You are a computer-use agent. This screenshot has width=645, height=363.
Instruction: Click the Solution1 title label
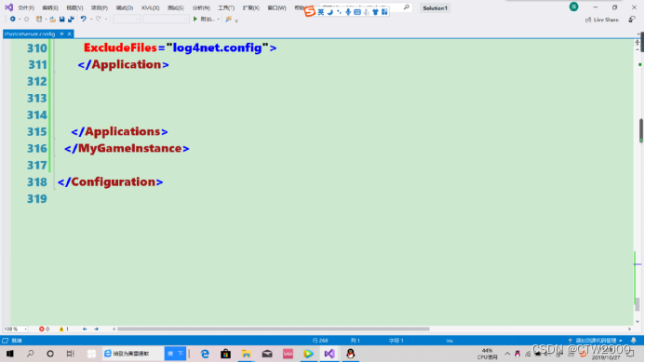pos(435,8)
